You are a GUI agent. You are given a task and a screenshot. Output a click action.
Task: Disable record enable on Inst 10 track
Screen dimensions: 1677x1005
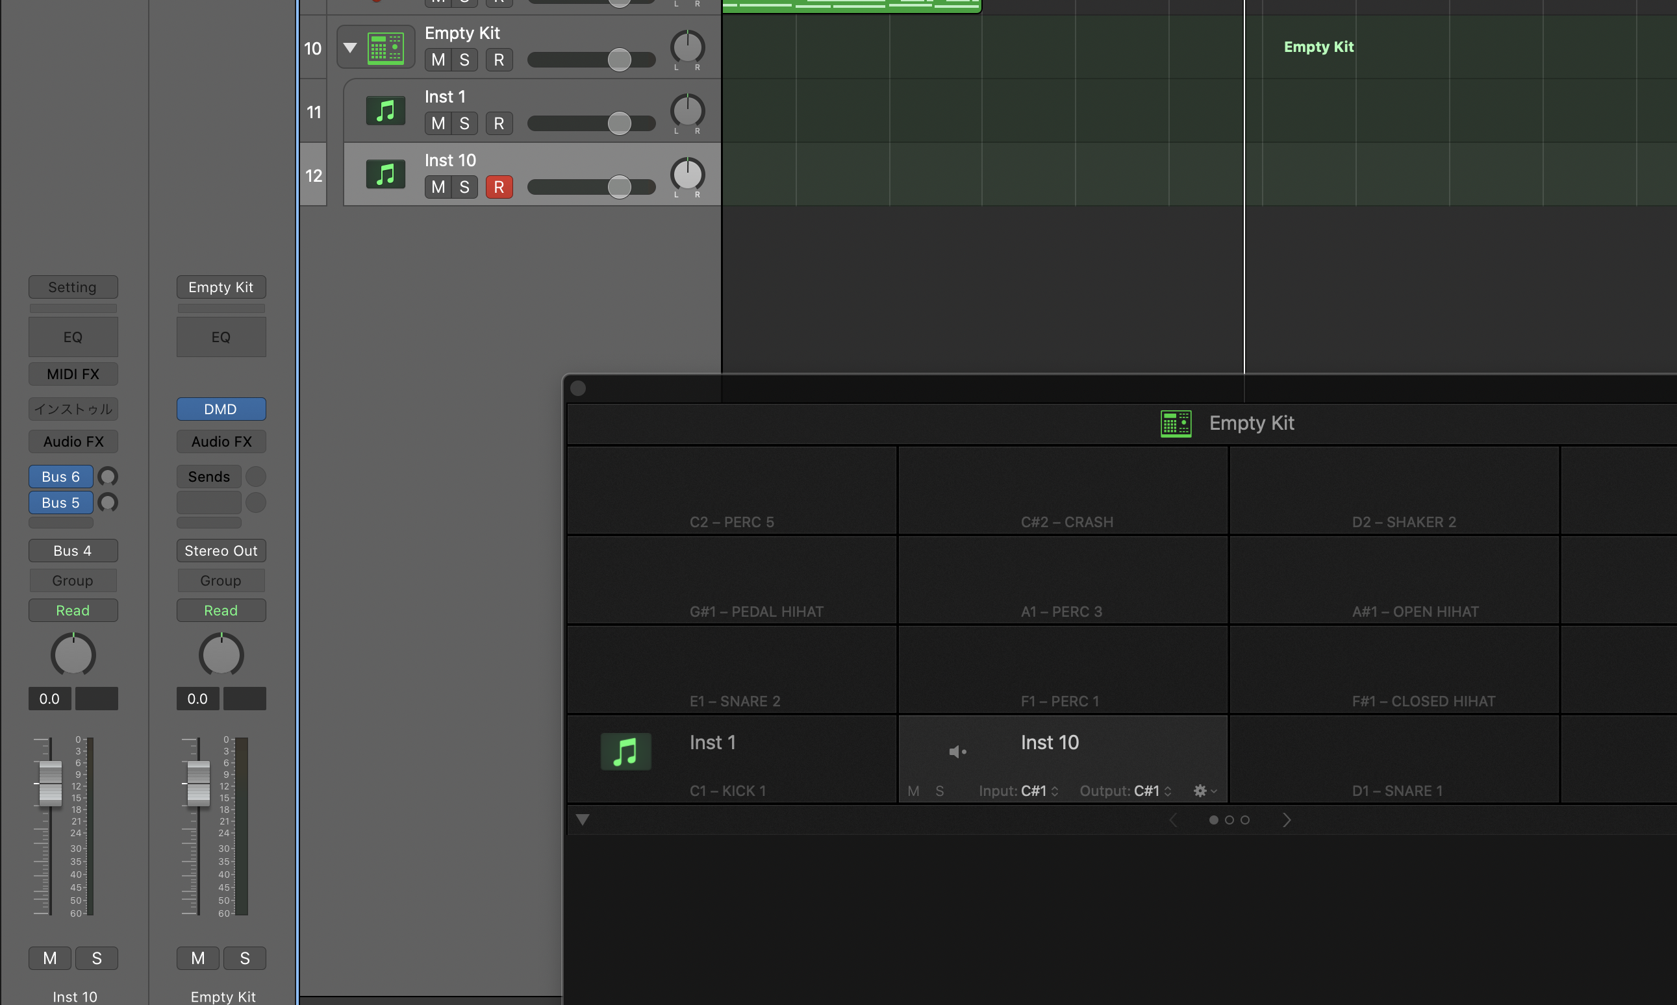(x=499, y=187)
